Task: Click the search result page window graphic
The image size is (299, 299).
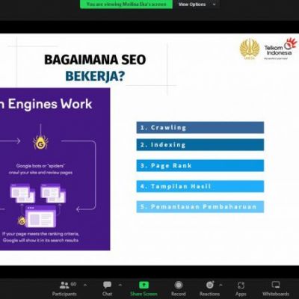Action: [x=40, y=217]
